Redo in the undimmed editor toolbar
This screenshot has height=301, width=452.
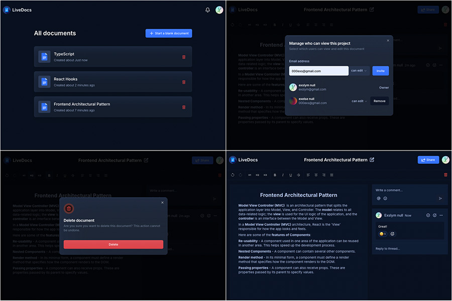[x=241, y=175]
